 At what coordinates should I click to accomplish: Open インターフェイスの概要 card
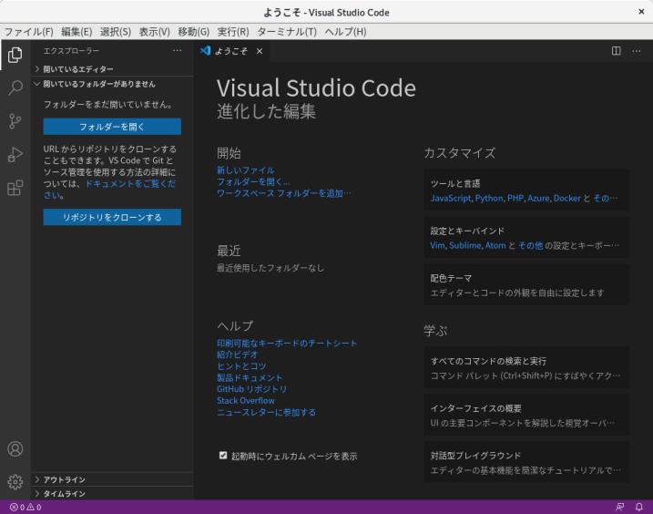point(526,416)
